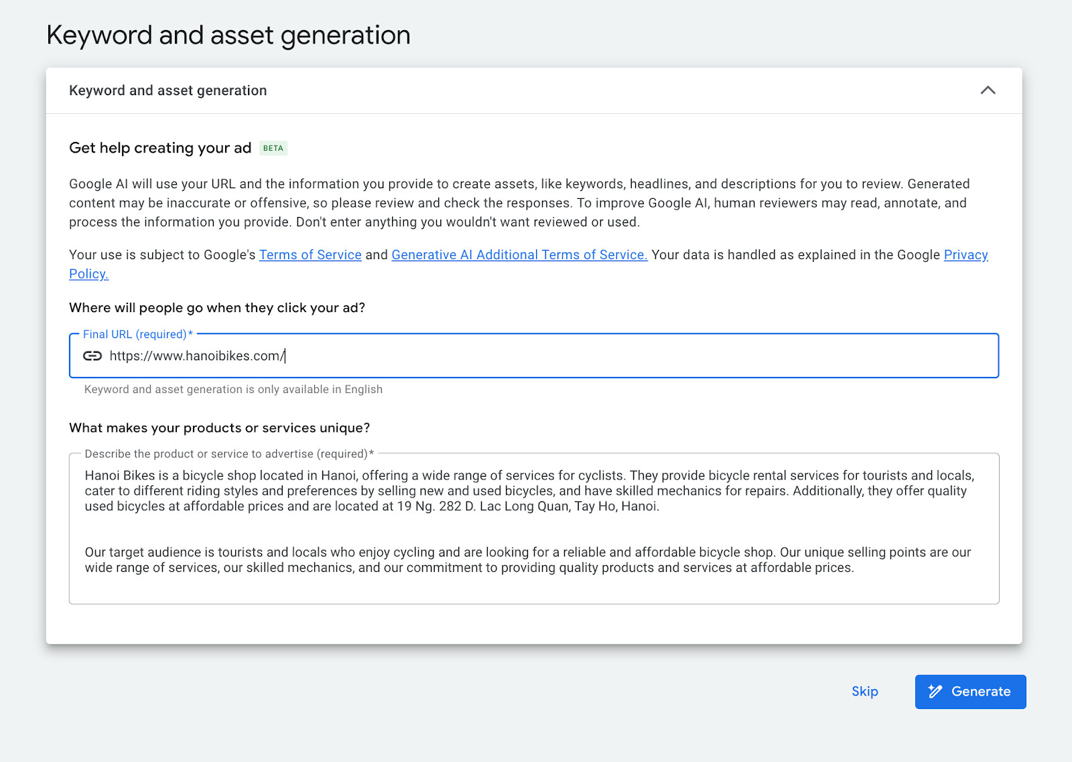Click 'Describe the product or service to advertise' label
The width and height of the screenshot is (1072, 762).
point(229,454)
